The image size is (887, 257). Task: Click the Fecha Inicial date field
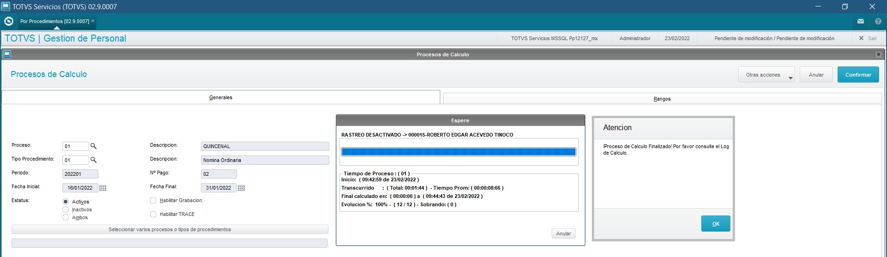[x=80, y=188]
